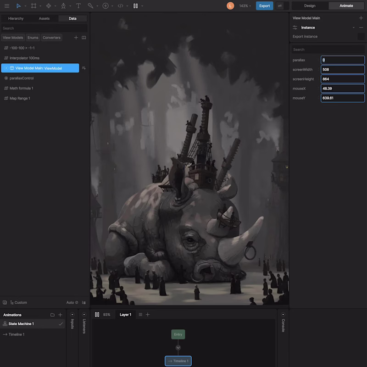Click the lightning events icon
Image resolution: width=367 pixels, height=367 pixels.
(105, 6)
